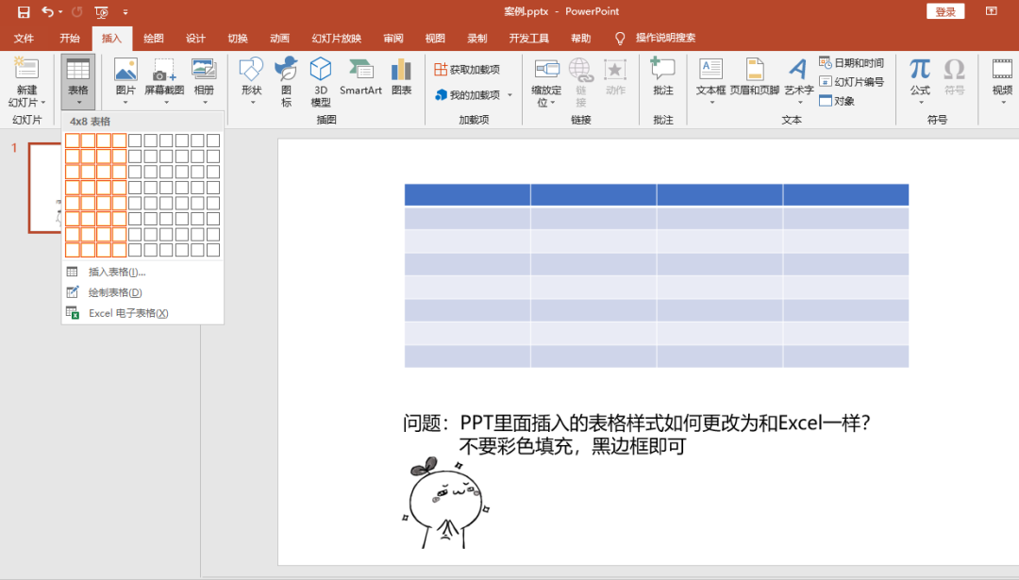Select the top-left cell of the table grid
The height and width of the screenshot is (580, 1019).
tap(72, 141)
